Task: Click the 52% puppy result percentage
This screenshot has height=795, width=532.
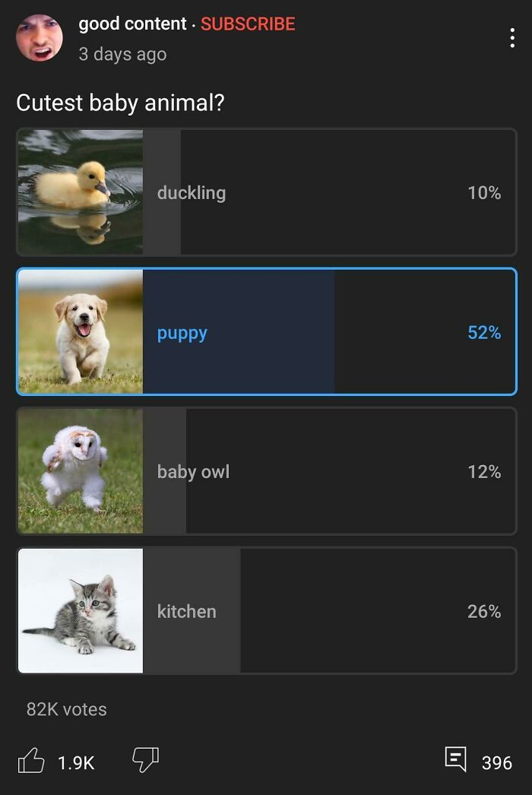Action: (x=484, y=333)
